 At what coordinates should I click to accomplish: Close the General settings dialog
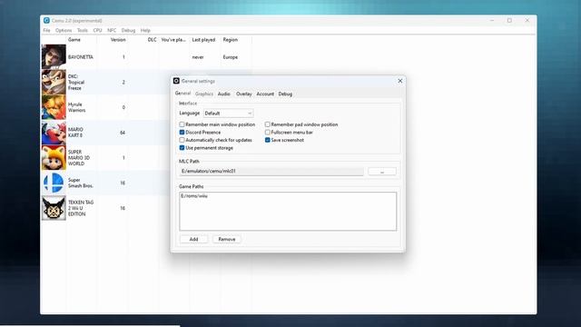click(x=399, y=81)
